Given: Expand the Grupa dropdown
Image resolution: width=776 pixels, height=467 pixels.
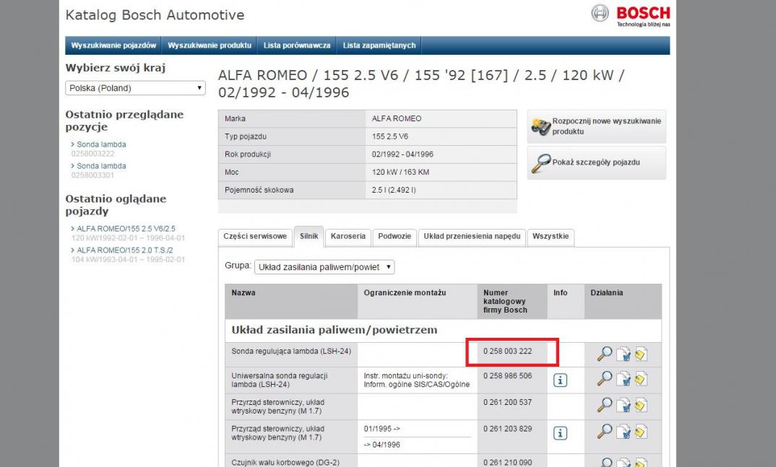Looking at the screenshot, I should (324, 267).
